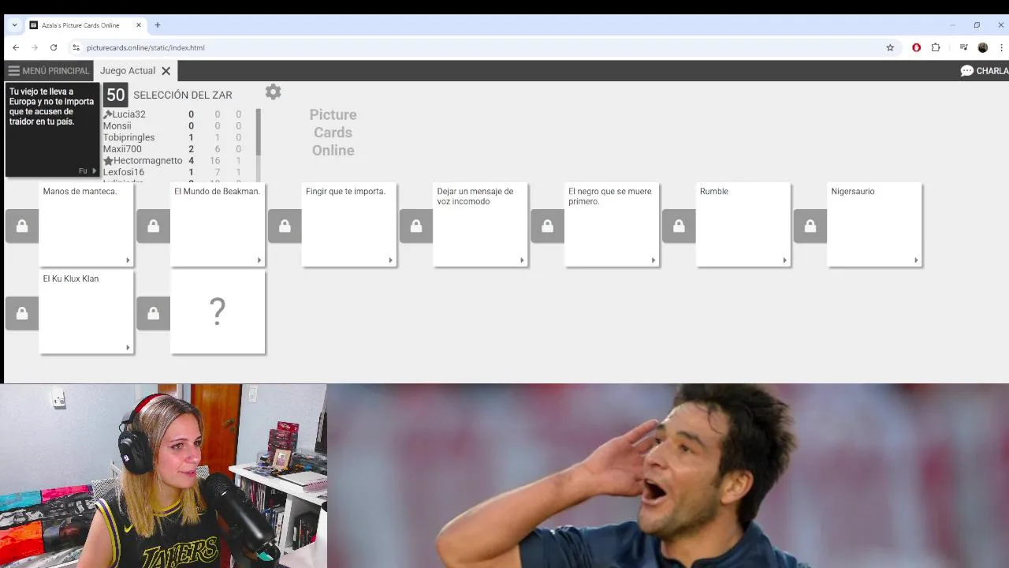Click the browser forward arrow

[x=35, y=47]
